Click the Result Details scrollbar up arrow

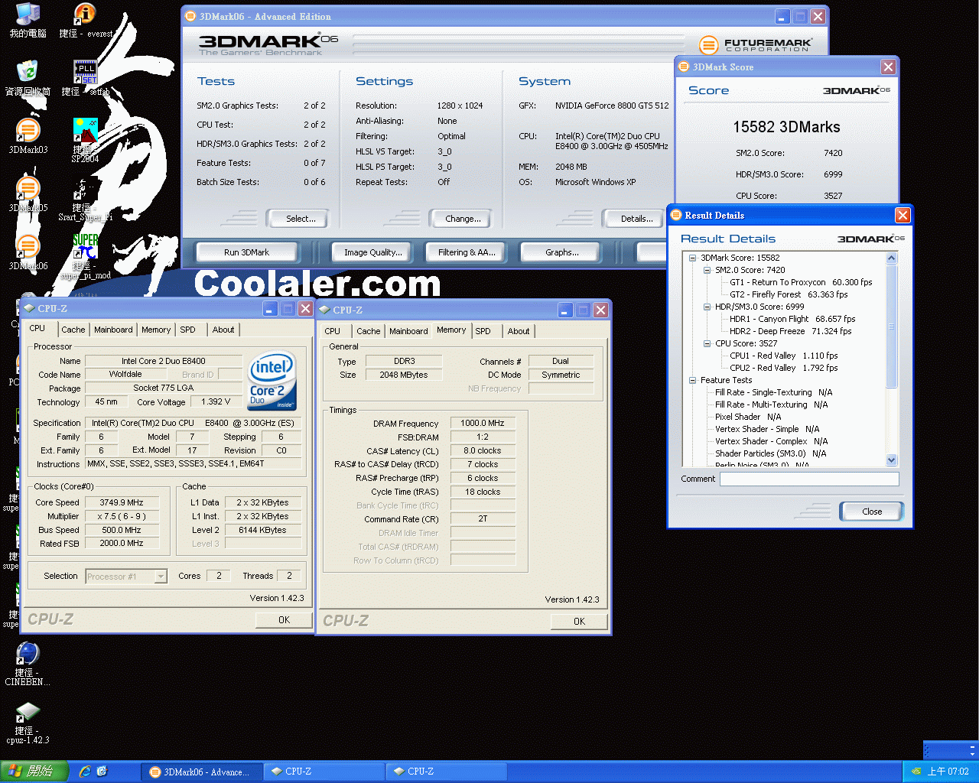(x=891, y=258)
